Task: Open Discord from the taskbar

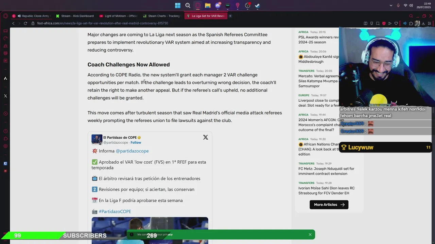Action: [218, 5]
